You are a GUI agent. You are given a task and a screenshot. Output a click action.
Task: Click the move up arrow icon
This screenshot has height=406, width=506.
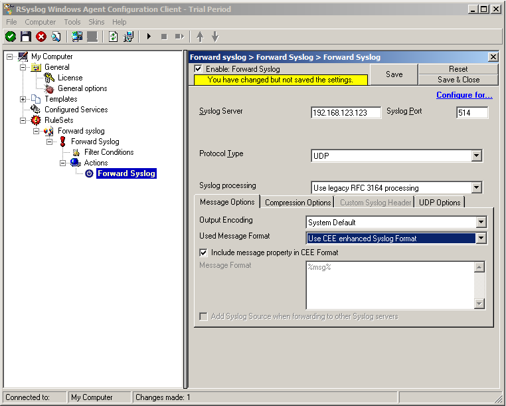200,37
